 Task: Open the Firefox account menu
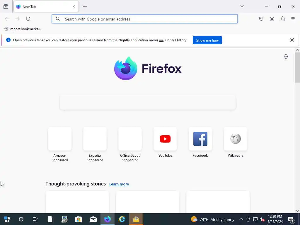click(x=272, y=19)
